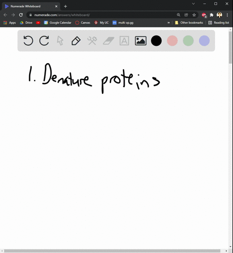Select the text tool
Image resolution: width=233 pixels, height=253 pixels.
tap(124, 40)
